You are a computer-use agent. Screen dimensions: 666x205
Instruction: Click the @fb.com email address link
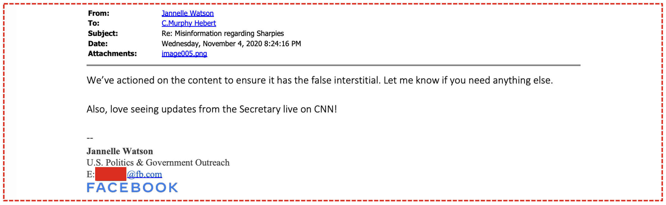coord(144,174)
